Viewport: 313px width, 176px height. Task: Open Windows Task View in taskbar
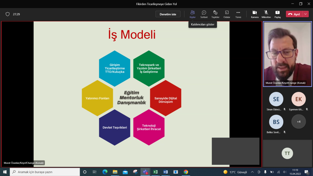pos(94,172)
